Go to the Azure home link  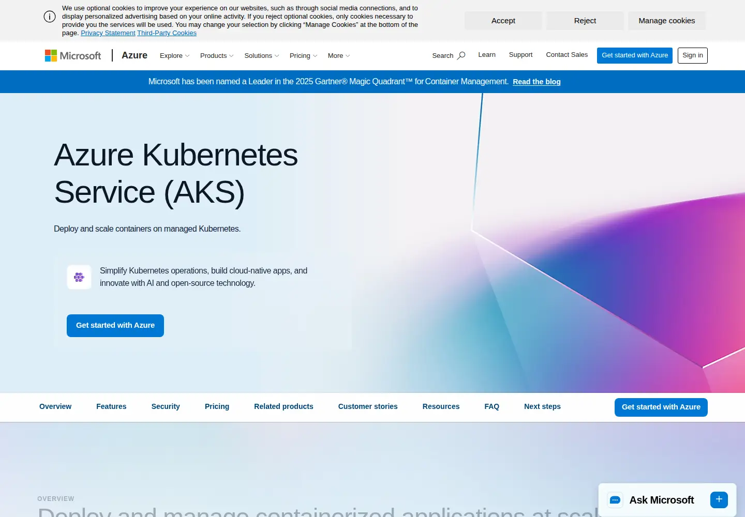(135, 55)
